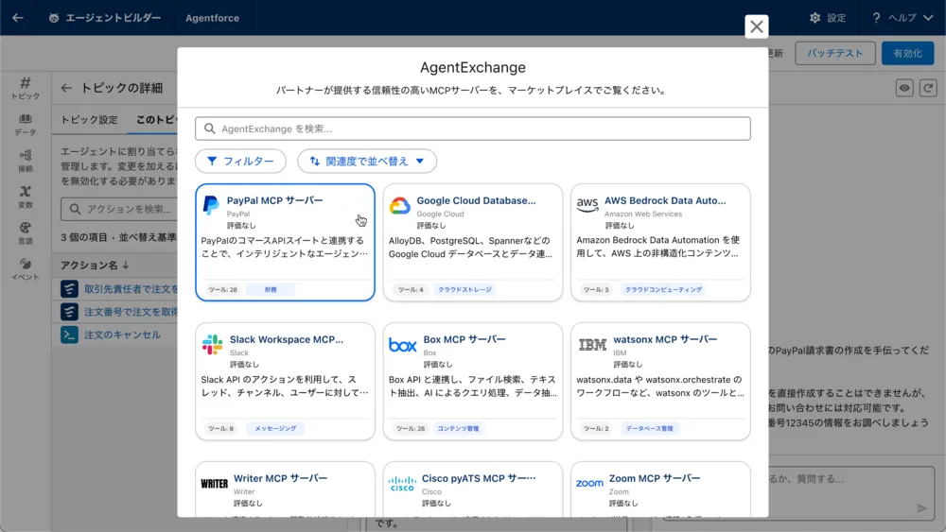Click the コンテンツ管理 tag

[x=458, y=428]
